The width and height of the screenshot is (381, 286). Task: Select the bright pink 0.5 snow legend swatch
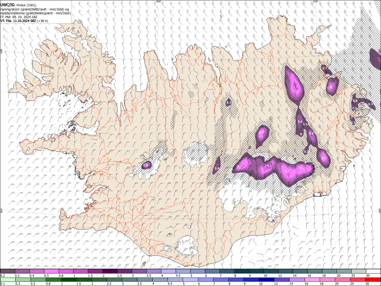click(51, 271)
